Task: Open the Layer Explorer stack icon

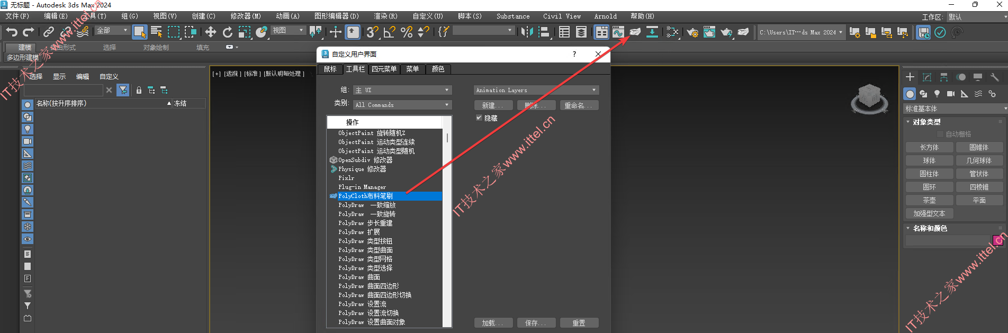Action: pyautogui.click(x=581, y=32)
